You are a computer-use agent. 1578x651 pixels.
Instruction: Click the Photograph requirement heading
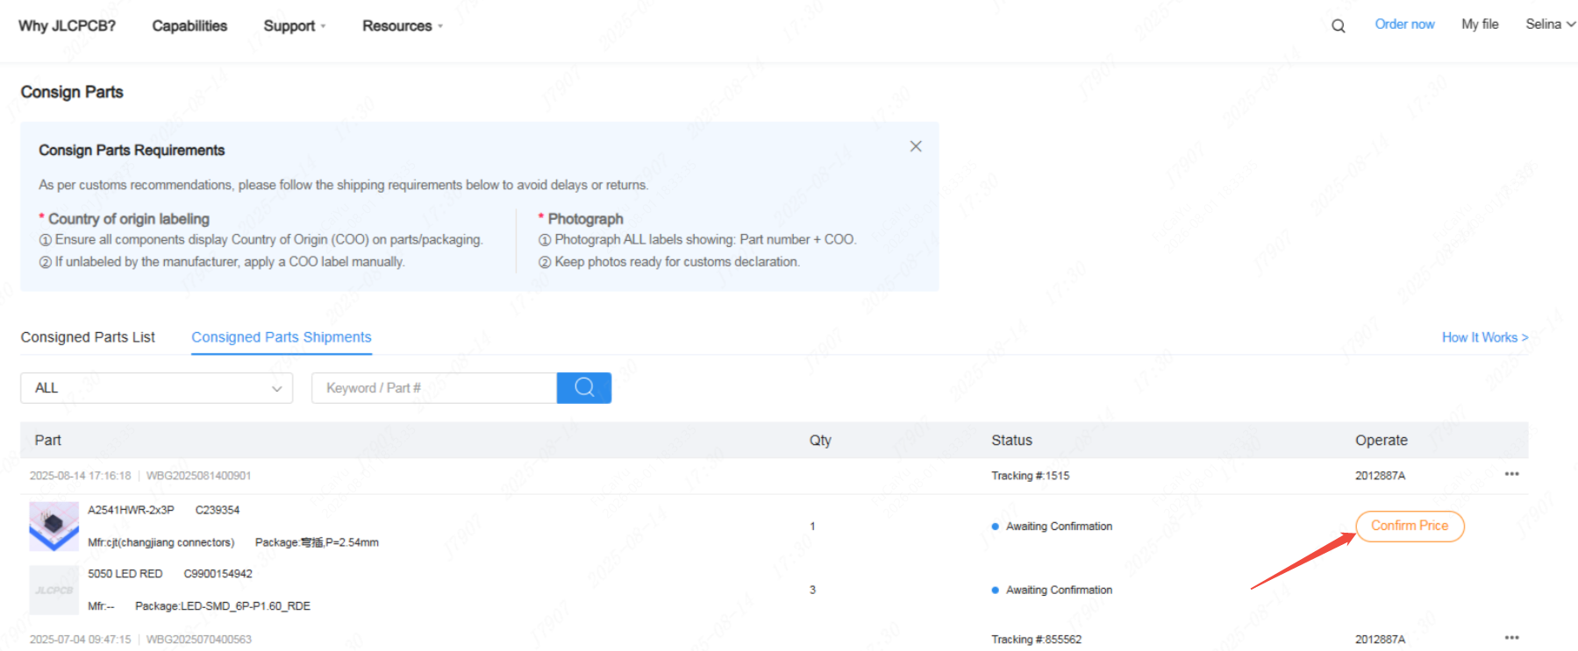[x=586, y=219]
